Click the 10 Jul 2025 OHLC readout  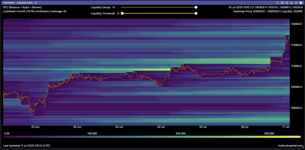pos(265,7)
